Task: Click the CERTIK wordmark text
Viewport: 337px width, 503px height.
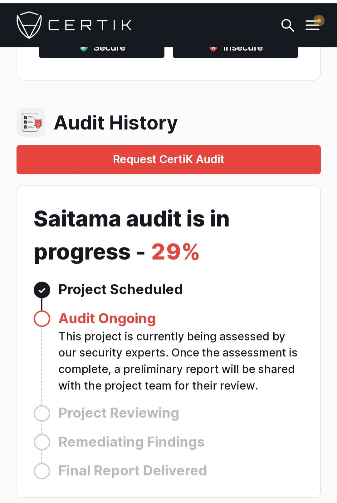Action: coord(90,25)
